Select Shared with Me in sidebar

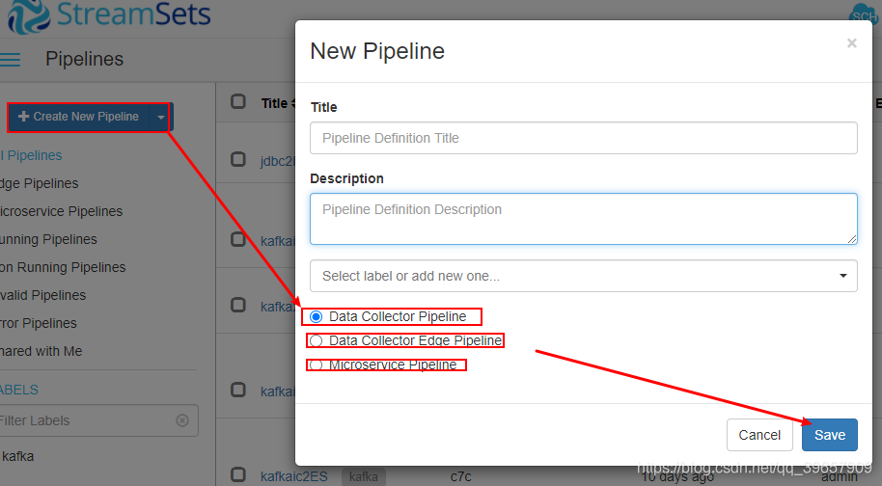(x=41, y=352)
